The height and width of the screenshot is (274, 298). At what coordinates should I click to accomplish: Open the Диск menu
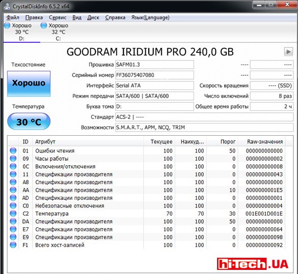pos(93,18)
